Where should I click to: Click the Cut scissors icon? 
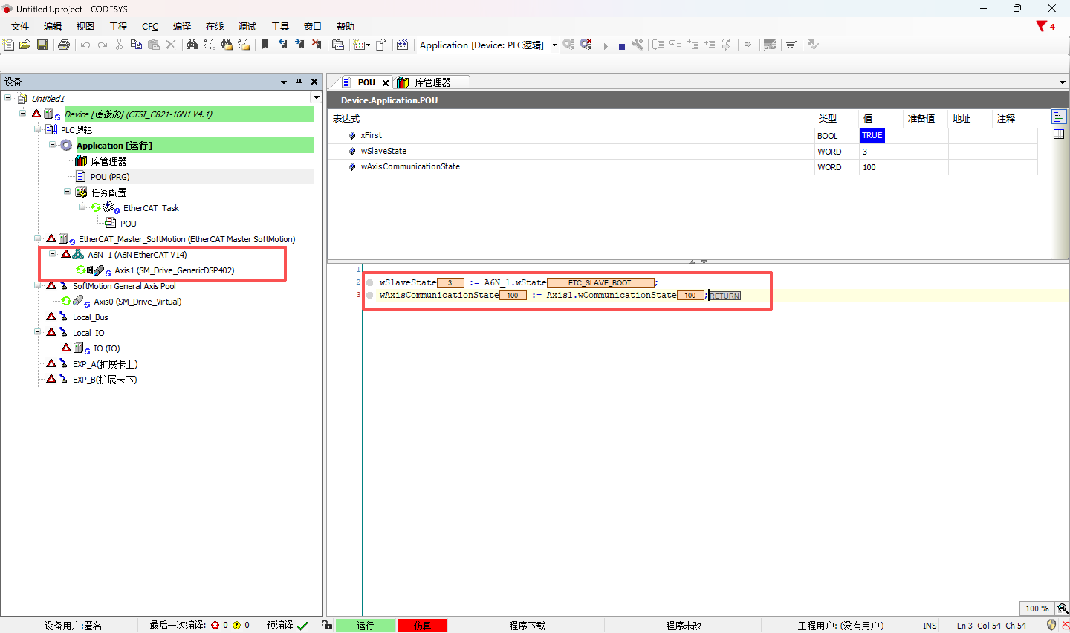(119, 45)
